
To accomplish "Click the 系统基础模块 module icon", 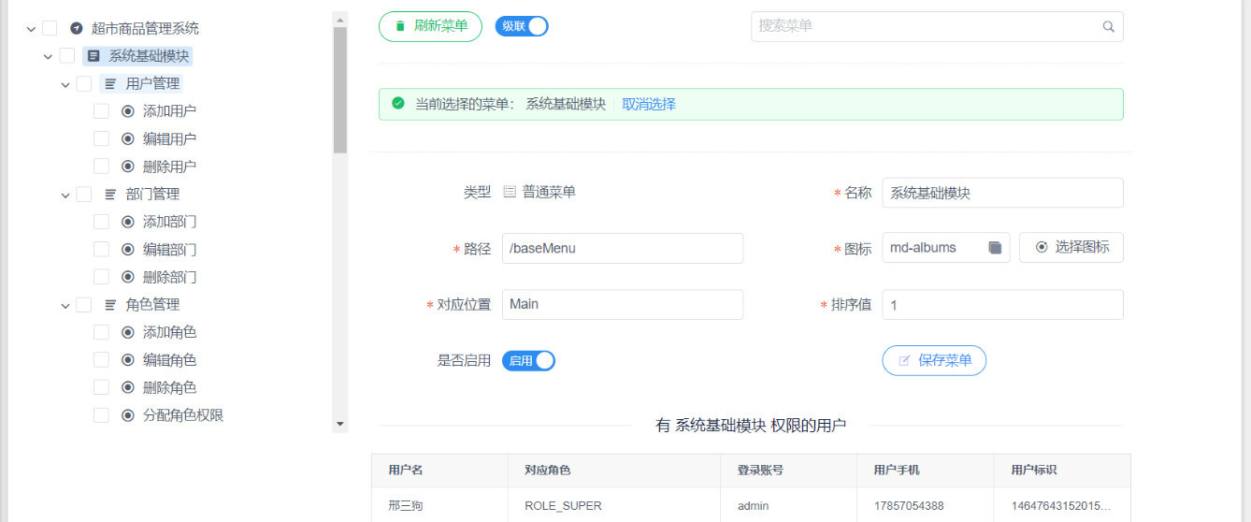I will tap(93, 56).
